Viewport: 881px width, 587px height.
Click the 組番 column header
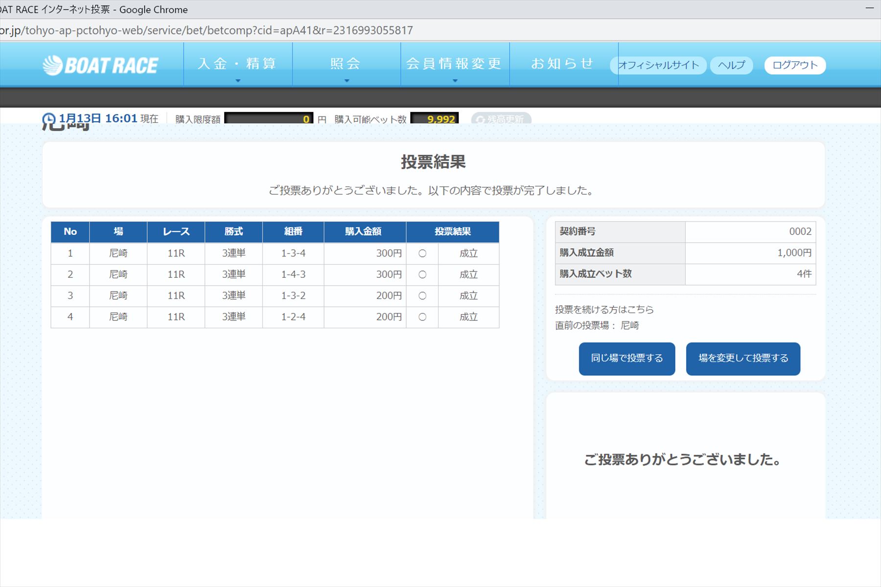pyautogui.click(x=293, y=232)
